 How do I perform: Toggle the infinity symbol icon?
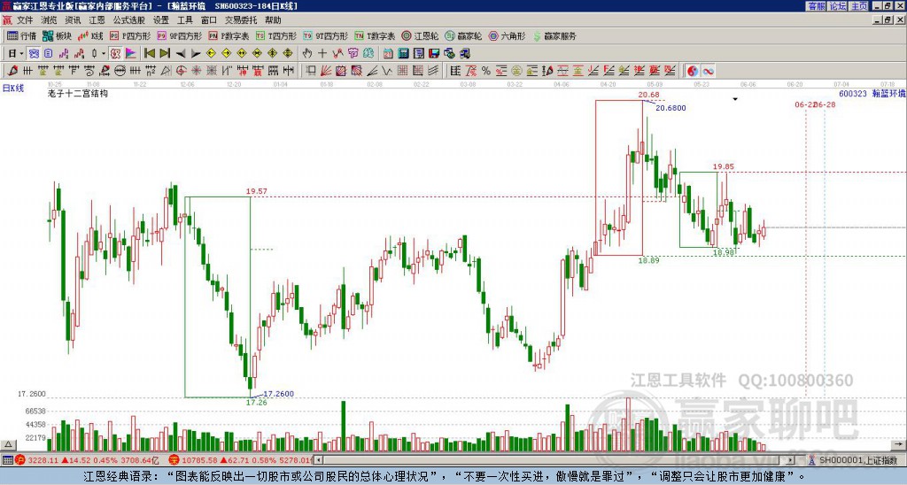tap(708, 71)
